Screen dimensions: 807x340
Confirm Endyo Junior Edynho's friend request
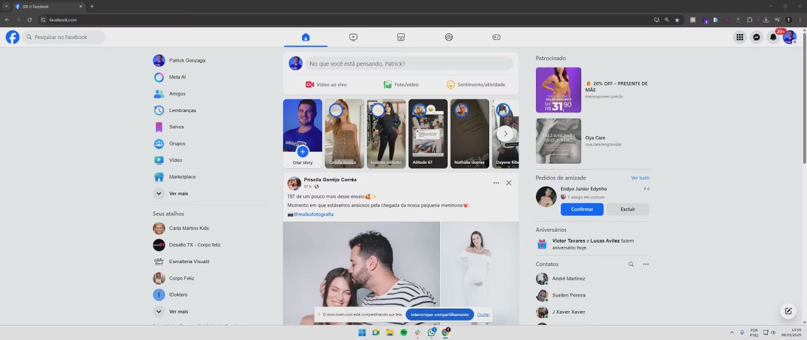tap(582, 209)
